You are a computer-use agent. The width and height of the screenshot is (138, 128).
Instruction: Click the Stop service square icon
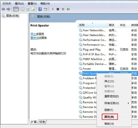[x=58, y=9]
